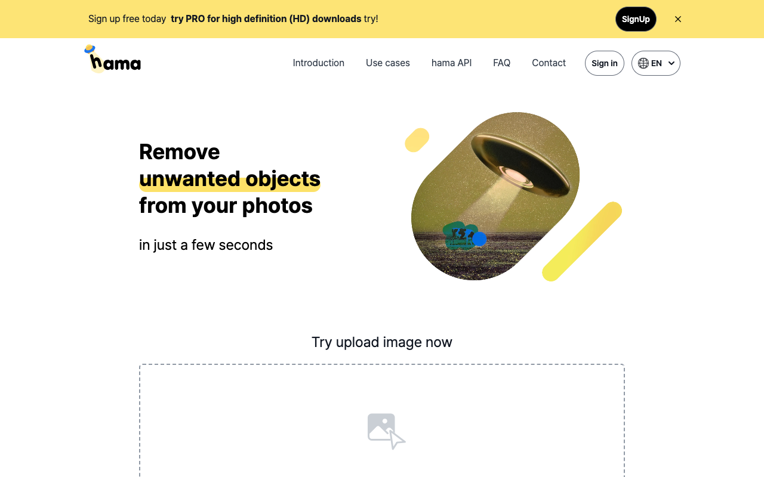Click the PRO HD downloads banner text
Image resolution: width=764 pixels, height=477 pixels.
(266, 19)
